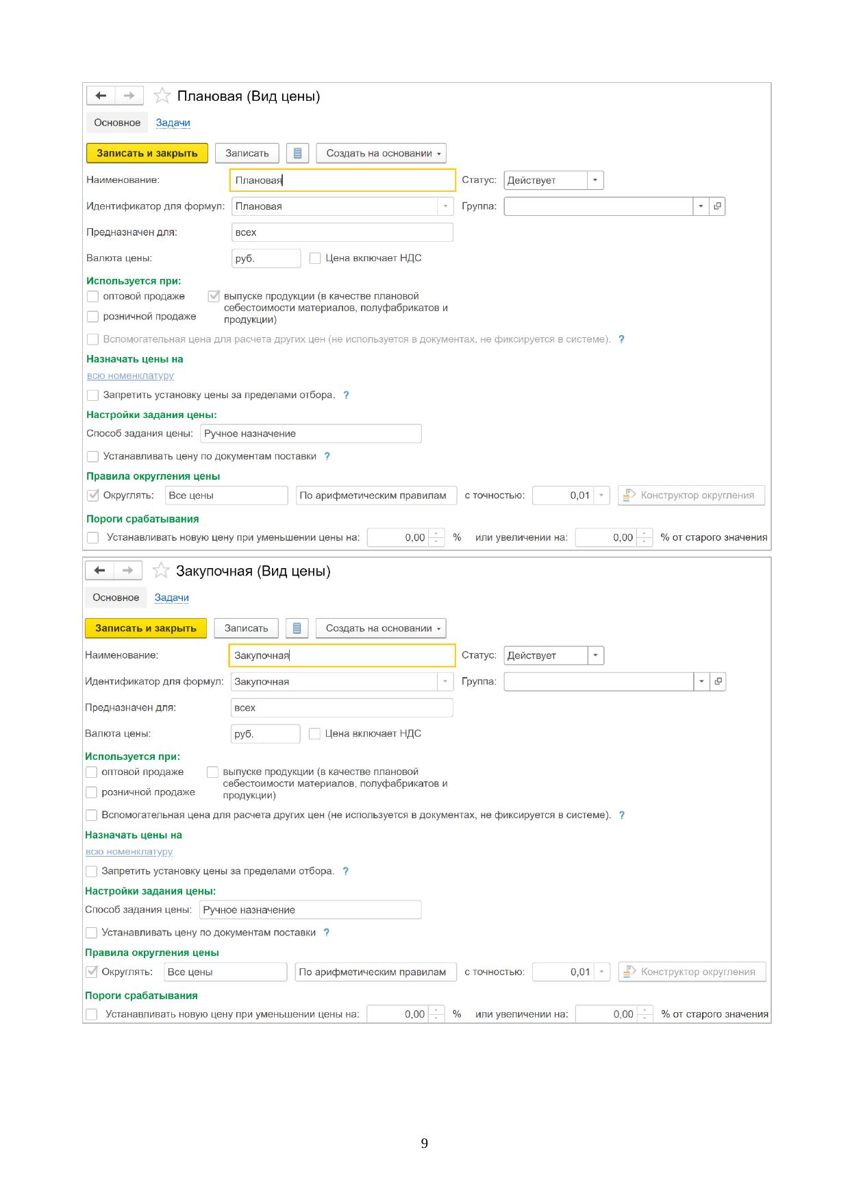Click back arrow in Закупочная window
The width and height of the screenshot is (850, 1202).
(99, 571)
